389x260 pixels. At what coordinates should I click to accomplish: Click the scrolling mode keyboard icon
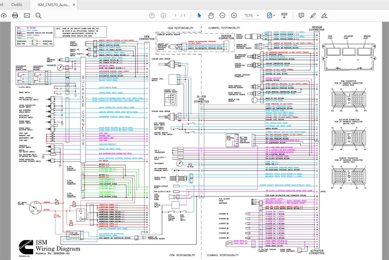[284, 15]
